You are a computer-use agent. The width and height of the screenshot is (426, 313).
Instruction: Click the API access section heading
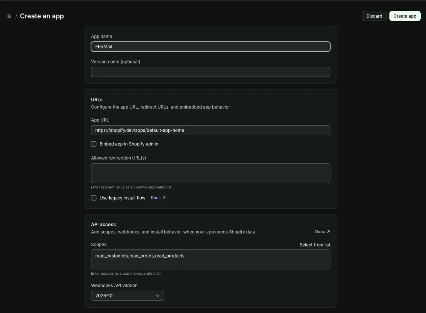[x=103, y=225]
